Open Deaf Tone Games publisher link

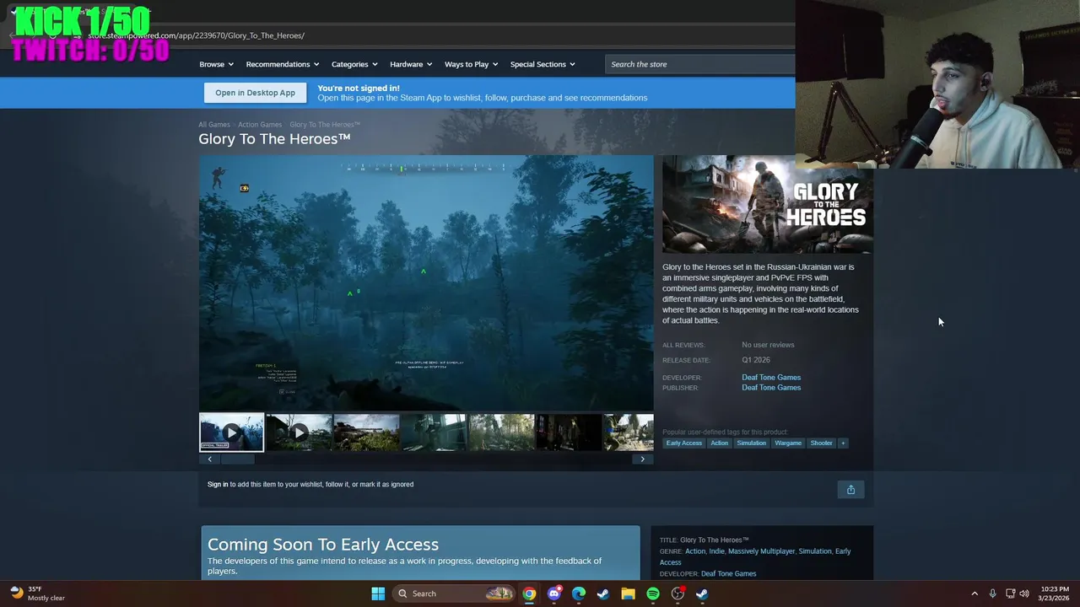[771, 388]
